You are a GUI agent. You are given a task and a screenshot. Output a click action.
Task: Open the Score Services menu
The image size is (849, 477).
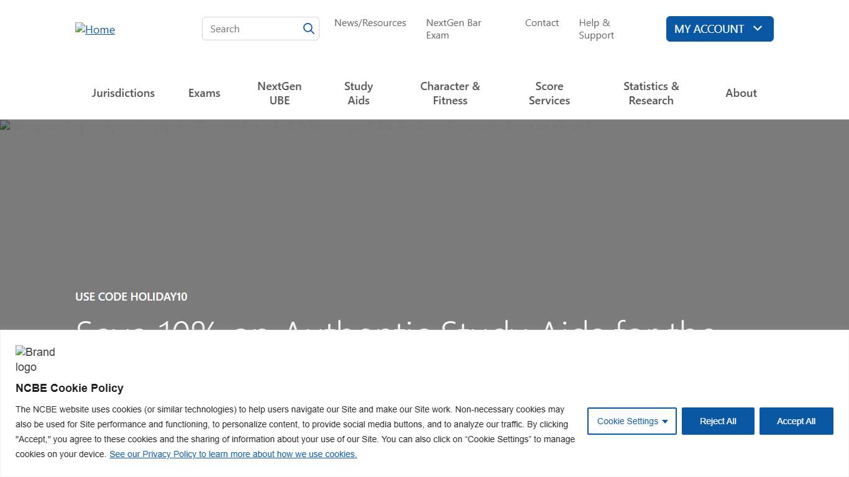point(549,93)
